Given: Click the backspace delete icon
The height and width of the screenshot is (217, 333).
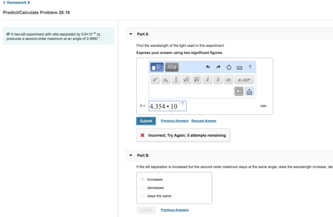Looking at the screenshot, I should click(239, 92).
